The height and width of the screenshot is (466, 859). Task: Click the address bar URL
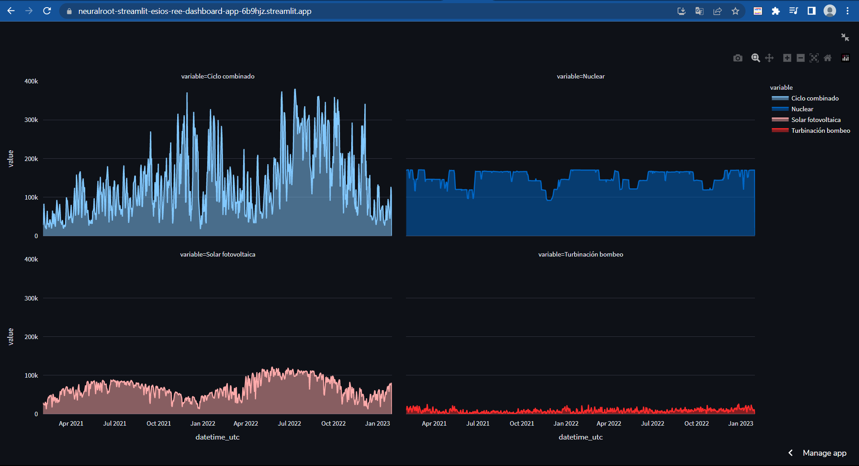[x=195, y=11]
